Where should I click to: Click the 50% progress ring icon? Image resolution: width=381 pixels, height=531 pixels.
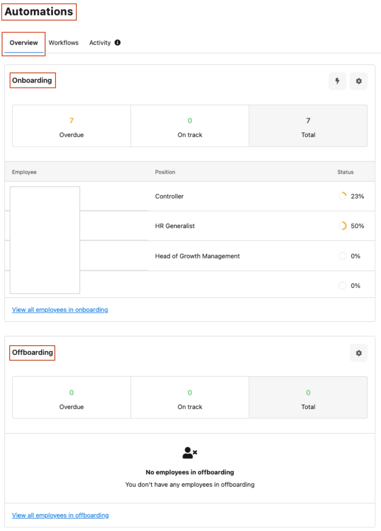click(x=342, y=226)
